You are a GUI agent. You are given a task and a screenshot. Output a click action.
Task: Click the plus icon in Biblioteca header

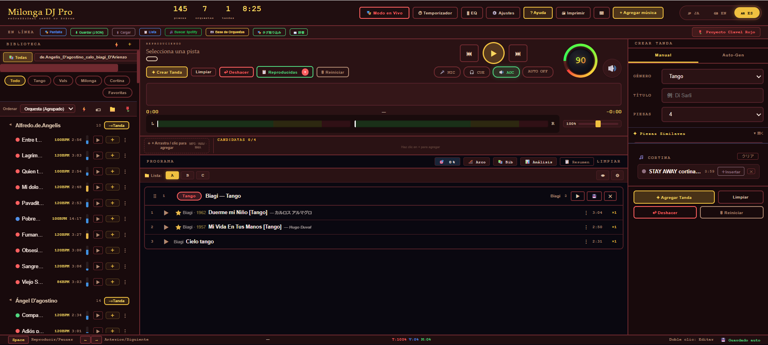[x=130, y=44]
